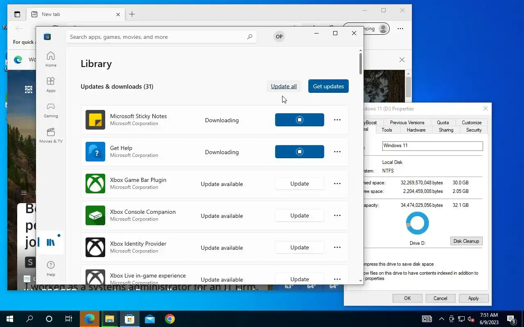Viewport: 524px width, 327px height.
Task: Open Apps section in Store sidebar
Action: [x=51, y=85]
